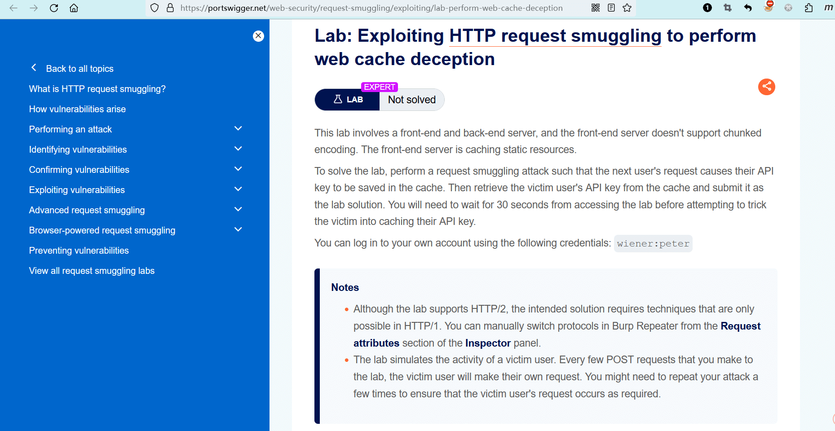The image size is (835, 431).
Task: Open the browser extensions puzzle icon
Action: [x=808, y=8]
